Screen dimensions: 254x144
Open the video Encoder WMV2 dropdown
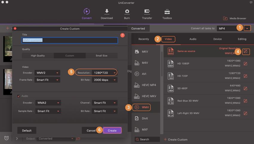coord(47,73)
